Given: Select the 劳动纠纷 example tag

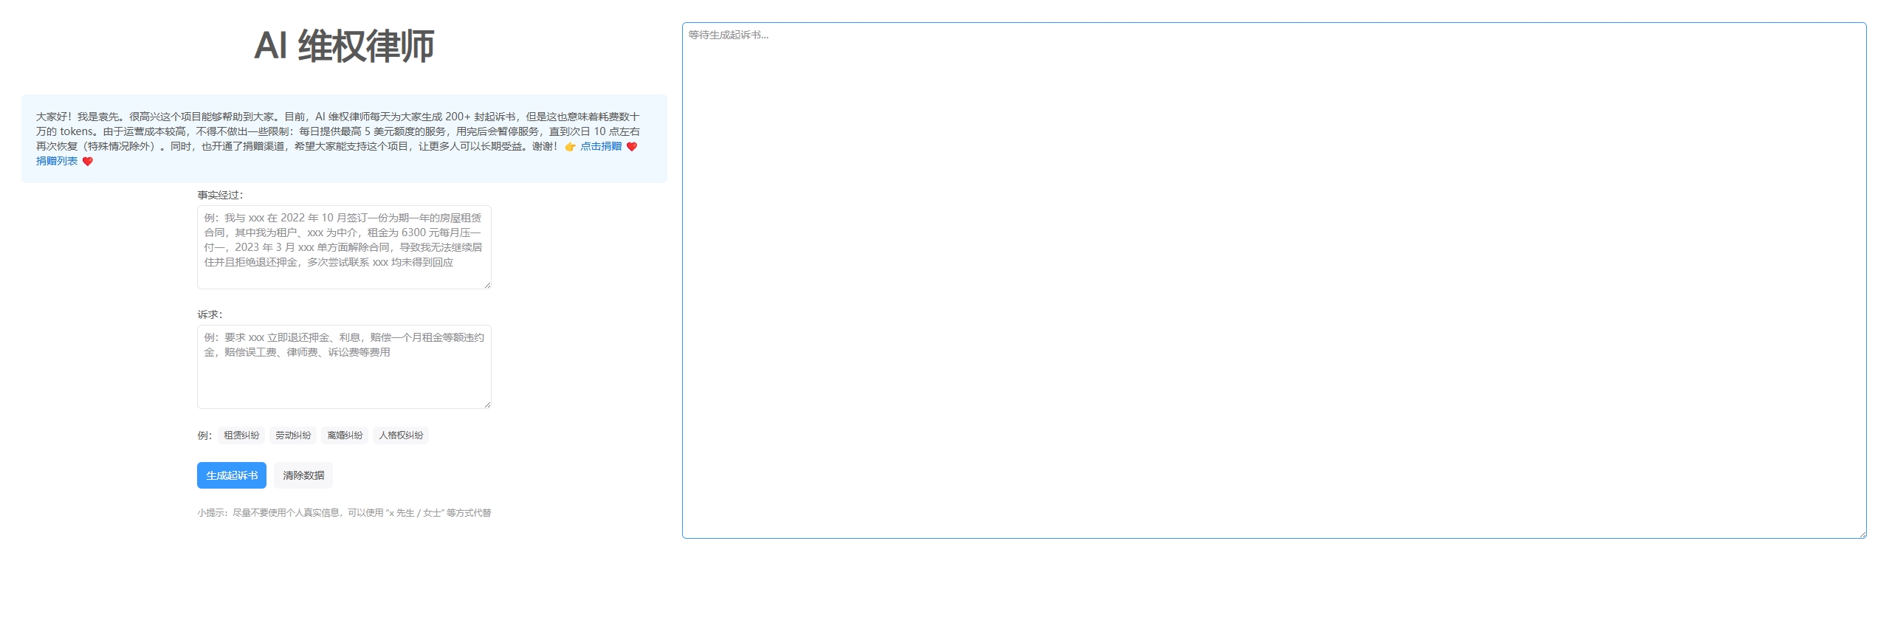Looking at the screenshot, I should click(293, 435).
